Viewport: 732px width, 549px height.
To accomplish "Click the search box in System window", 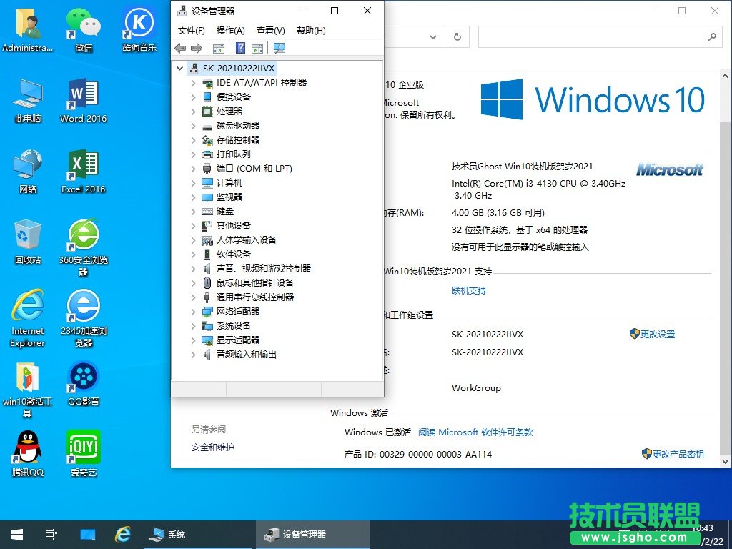I will 593,37.
